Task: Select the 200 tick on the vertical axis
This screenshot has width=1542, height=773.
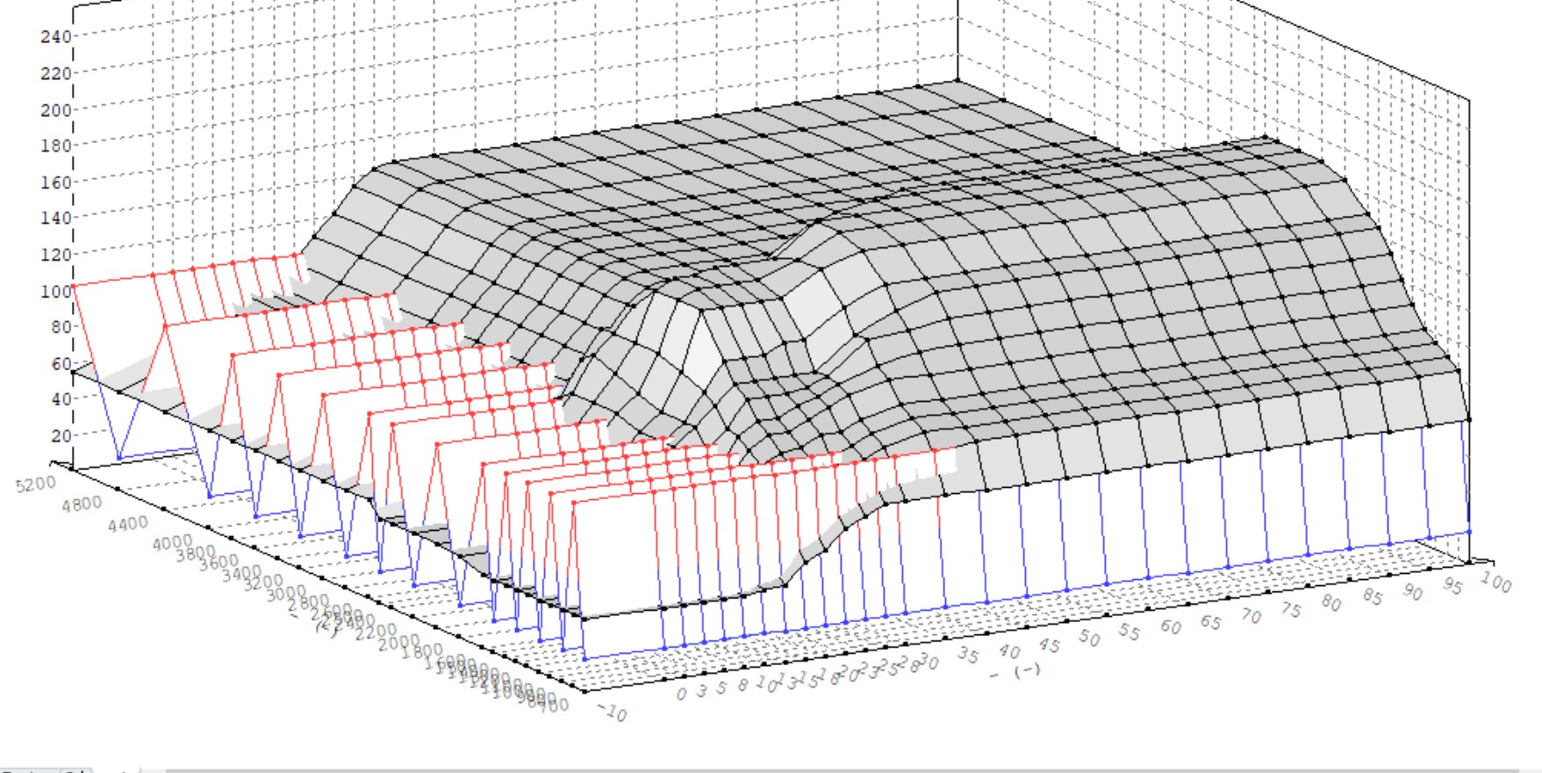Action: 54,110
